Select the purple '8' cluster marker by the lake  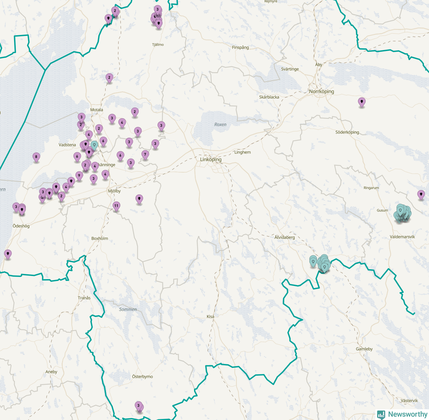(x=36, y=157)
